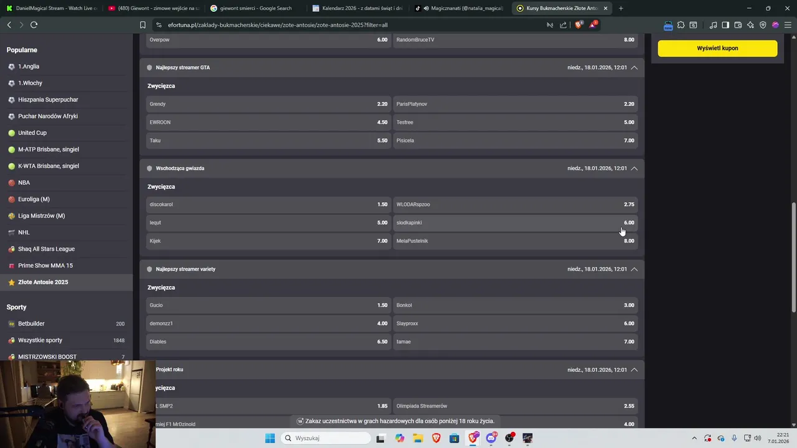This screenshot has height=448, width=797.
Task: Bet on EWROON at 4.50
Action: [x=268, y=122]
